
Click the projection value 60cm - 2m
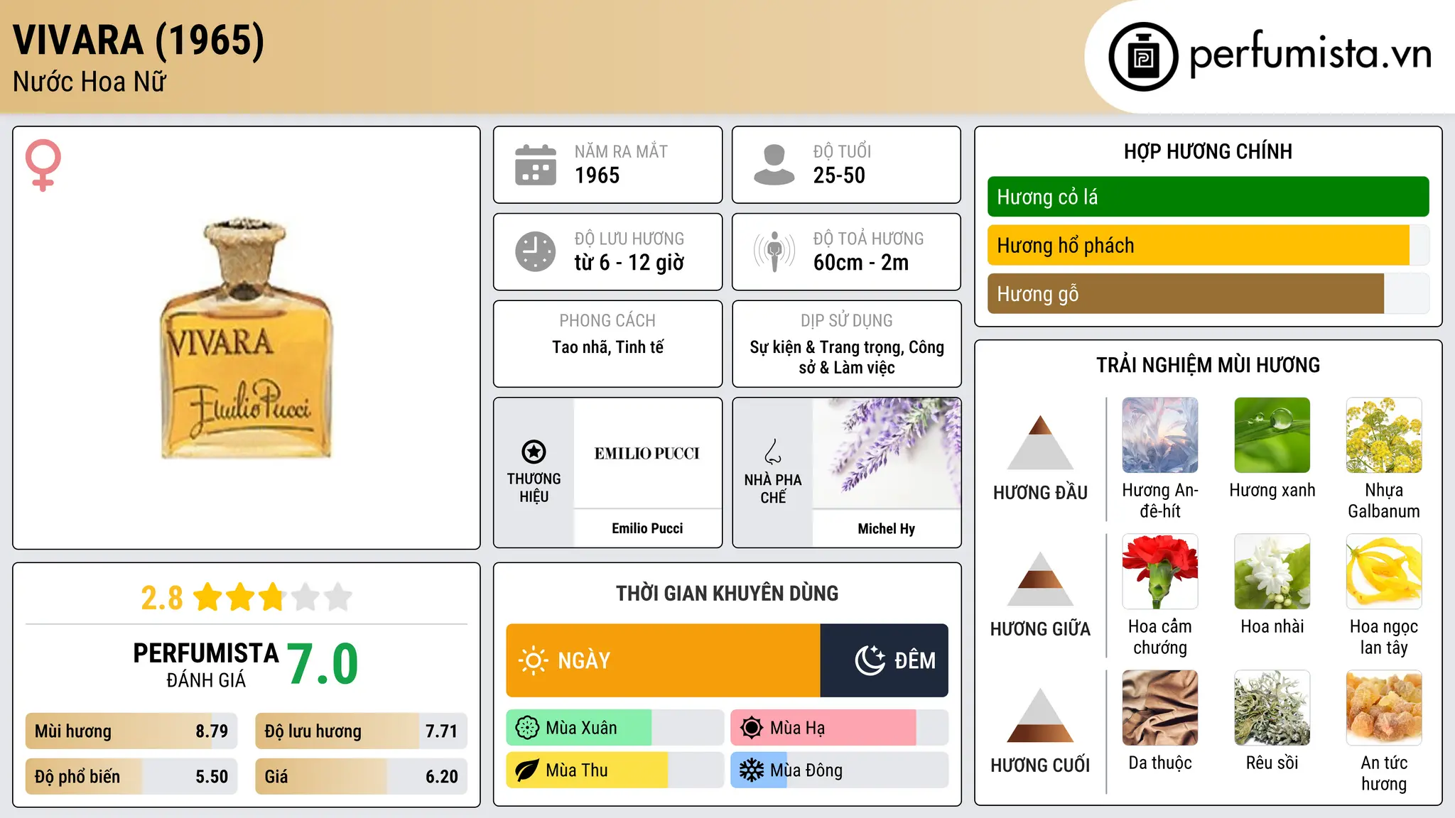pyautogui.click(x=861, y=263)
